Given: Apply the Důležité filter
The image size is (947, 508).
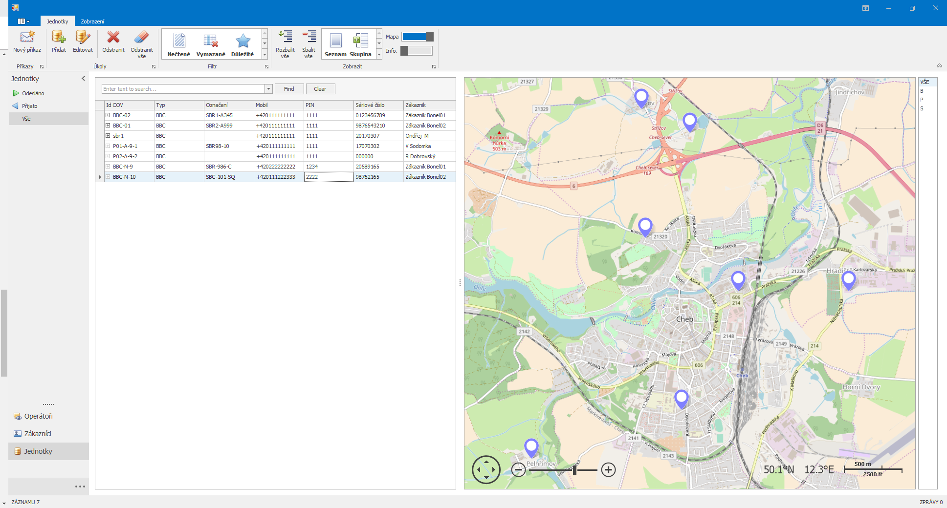Looking at the screenshot, I should (x=243, y=44).
